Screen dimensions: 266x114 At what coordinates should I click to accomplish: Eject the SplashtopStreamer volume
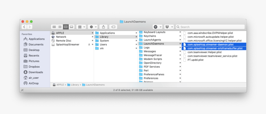pyautogui.click(x=89, y=44)
